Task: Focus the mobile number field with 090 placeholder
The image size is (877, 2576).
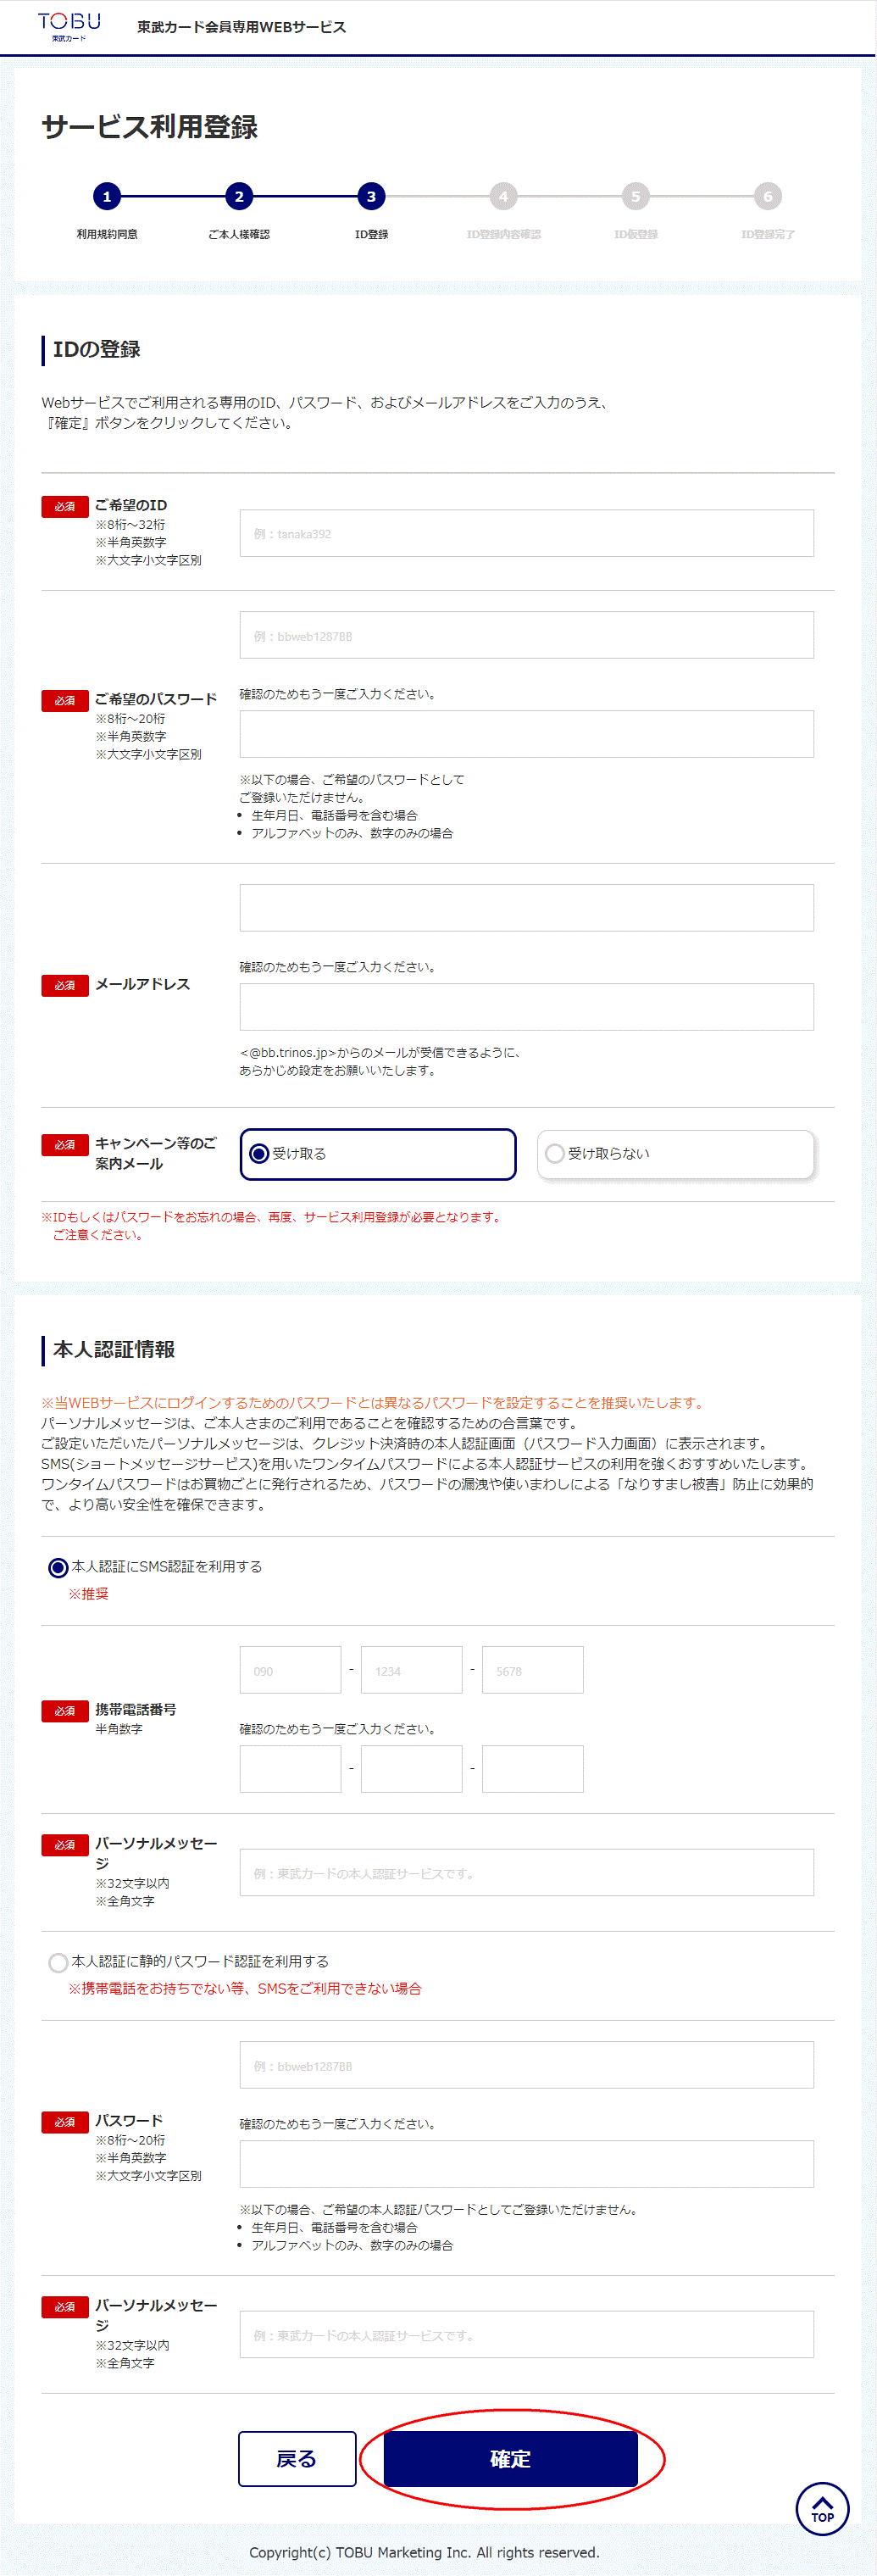Action: pyautogui.click(x=290, y=1669)
